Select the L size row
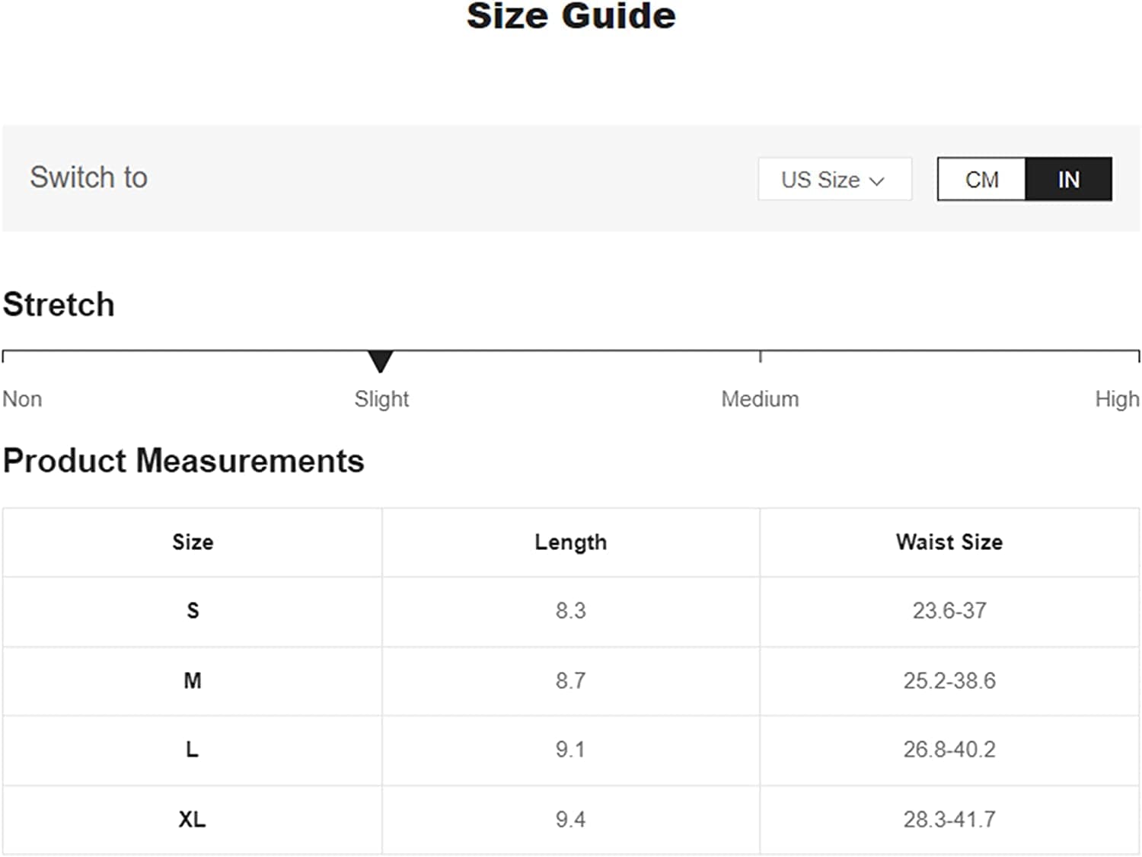This screenshot has height=857, width=1142. pyautogui.click(x=193, y=750)
